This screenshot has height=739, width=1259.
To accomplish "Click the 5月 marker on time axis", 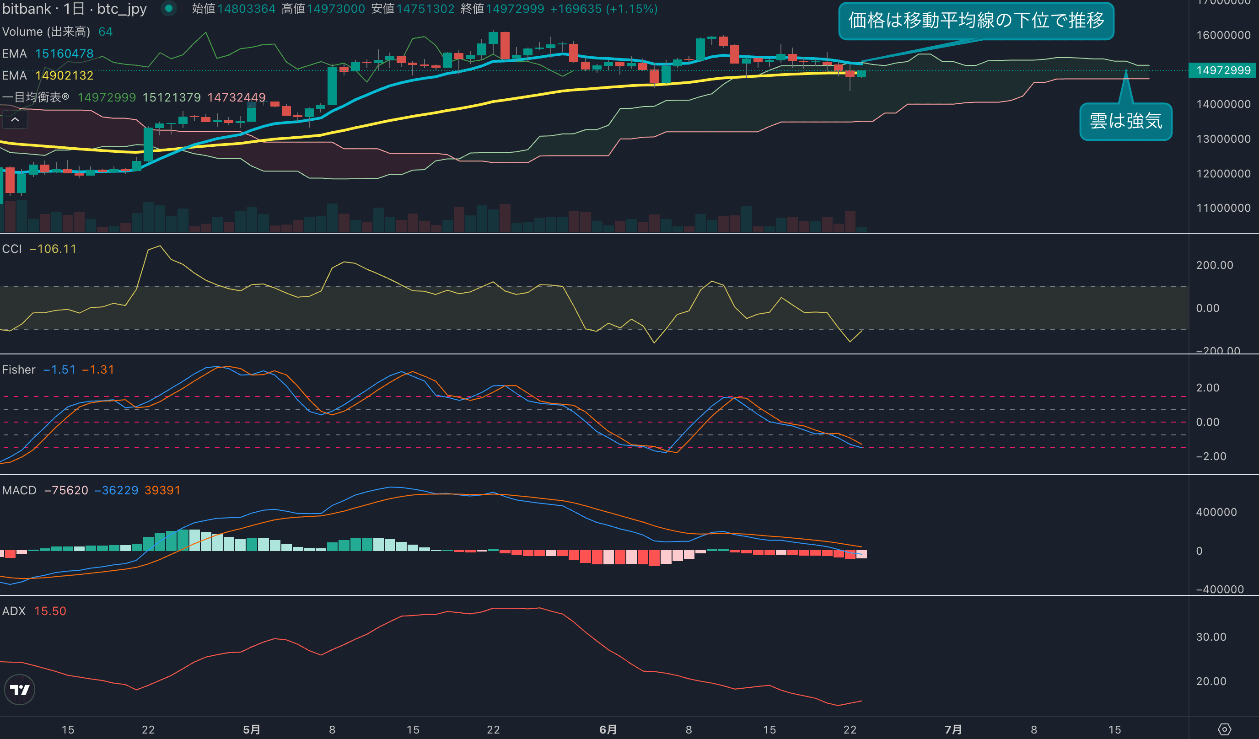I will tap(251, 729).
